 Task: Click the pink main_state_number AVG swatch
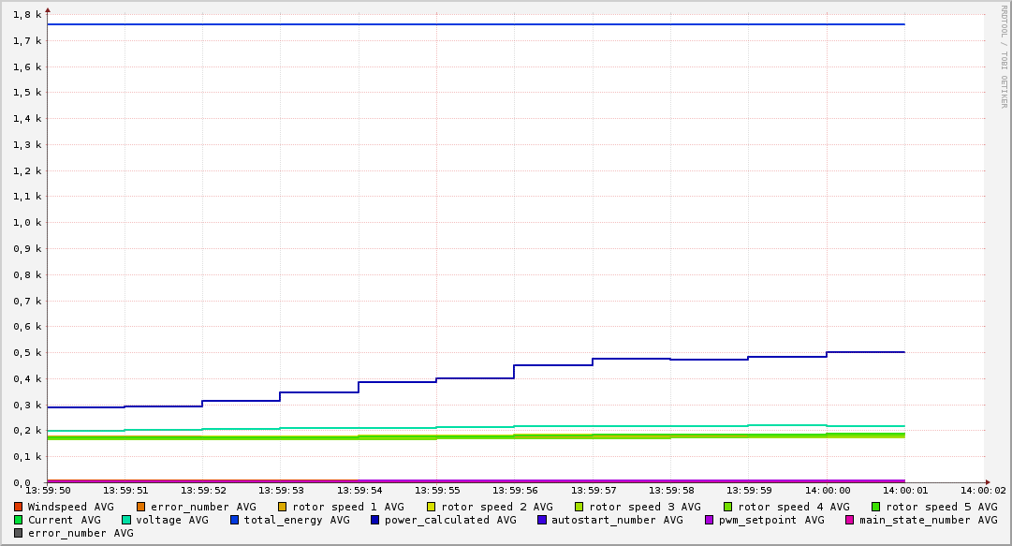click(x=850, y=520)
